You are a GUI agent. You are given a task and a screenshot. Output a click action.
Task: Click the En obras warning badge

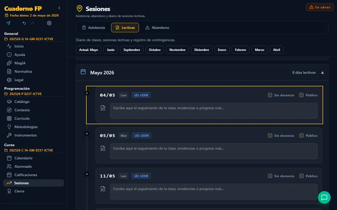[x=320, y=7]
